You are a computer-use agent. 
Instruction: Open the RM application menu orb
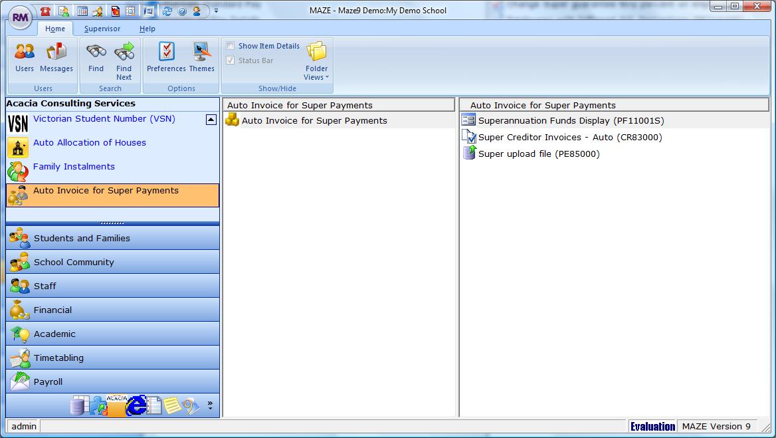20,18
